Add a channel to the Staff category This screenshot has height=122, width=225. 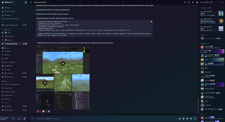[26, 81]
